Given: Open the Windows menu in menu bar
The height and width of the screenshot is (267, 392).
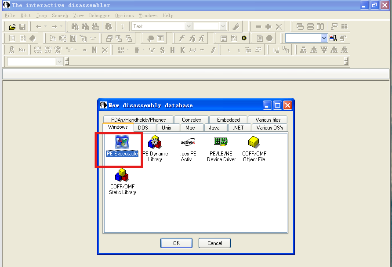Looking at the screenshot, I should coord(148,15).
